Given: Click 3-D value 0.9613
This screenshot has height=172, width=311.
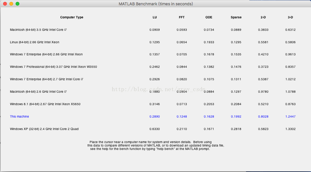Looking at the screenshot, I should (290, 54).
